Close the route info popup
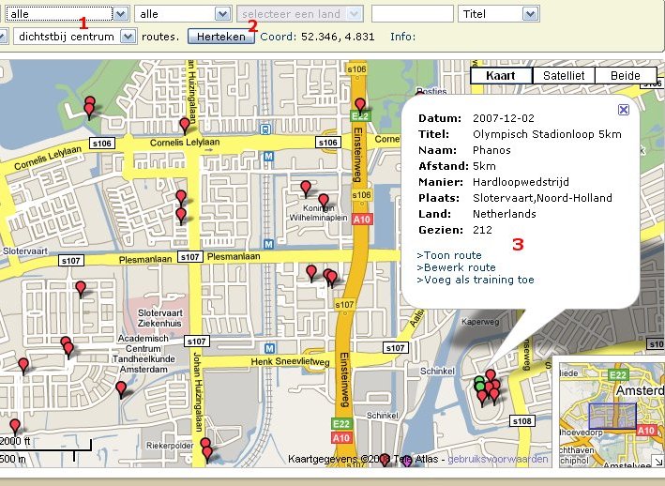The width and height of the screenshot is (665, 486). pyautogui.click(x=624, y=110)
